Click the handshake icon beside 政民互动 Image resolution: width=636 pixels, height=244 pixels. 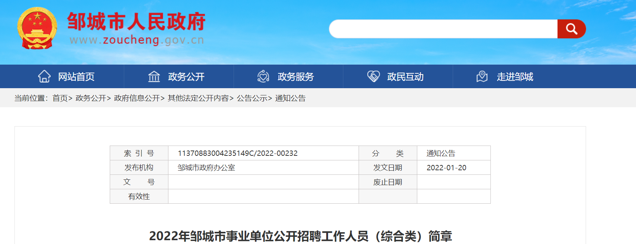[373, 76]
